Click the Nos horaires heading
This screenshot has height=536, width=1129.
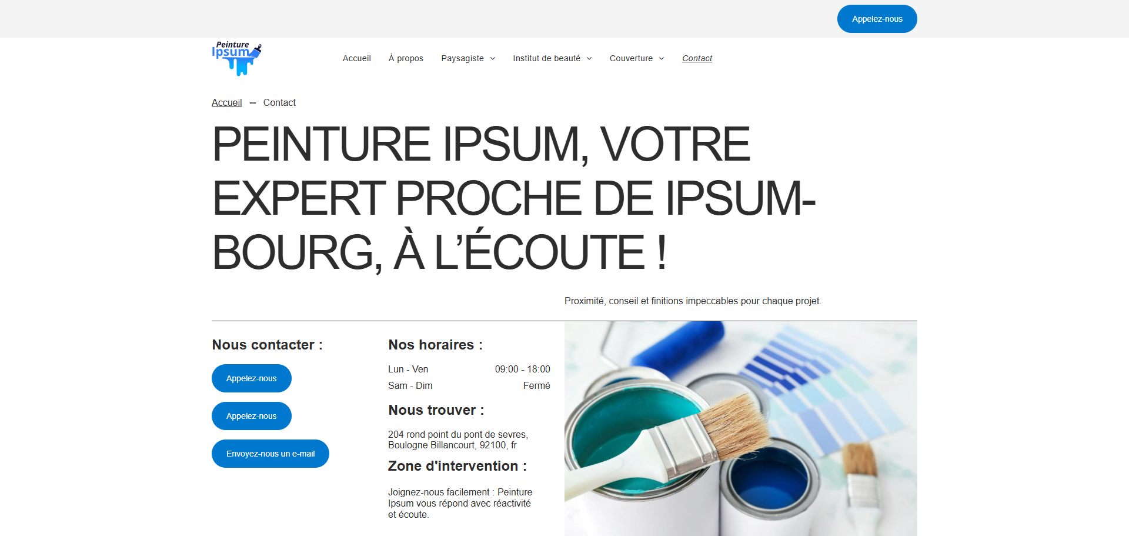435,345
